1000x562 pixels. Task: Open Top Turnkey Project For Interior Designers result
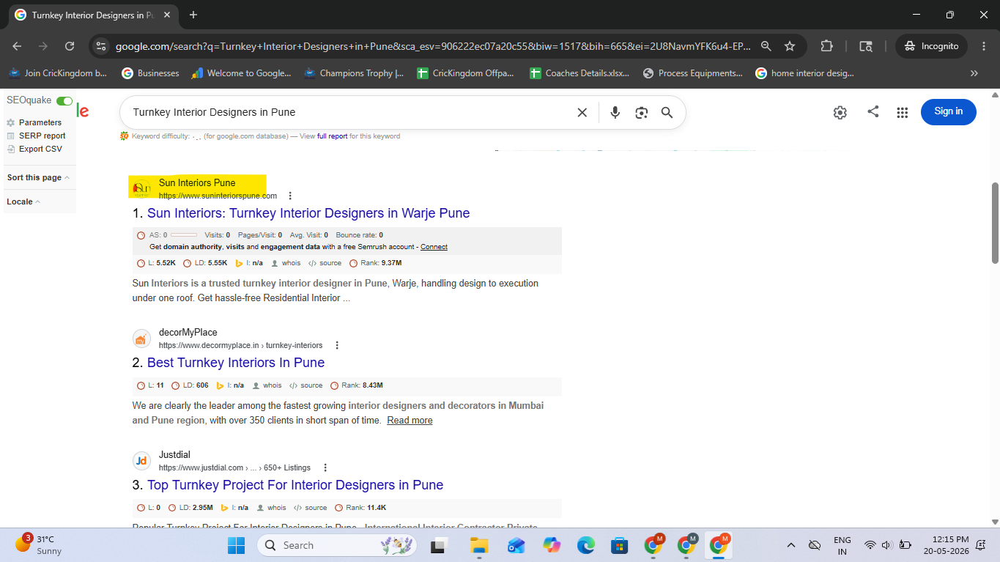(x=295, y=485)
